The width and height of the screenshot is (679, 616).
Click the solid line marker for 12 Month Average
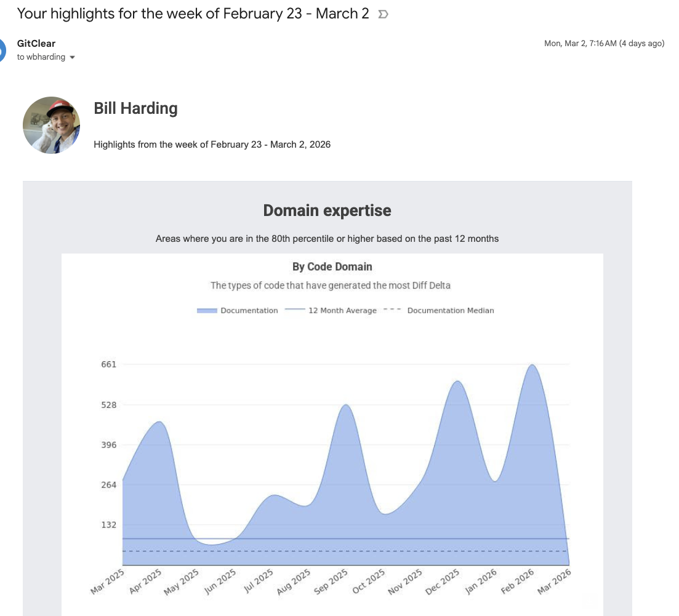(x=295, y=310)
